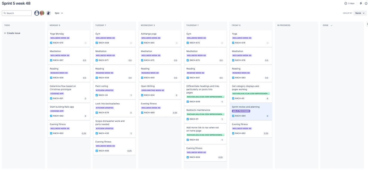Click the plus icon beside Create issue
The width and height of the screenshot is (368, 171).
[5, 33]
